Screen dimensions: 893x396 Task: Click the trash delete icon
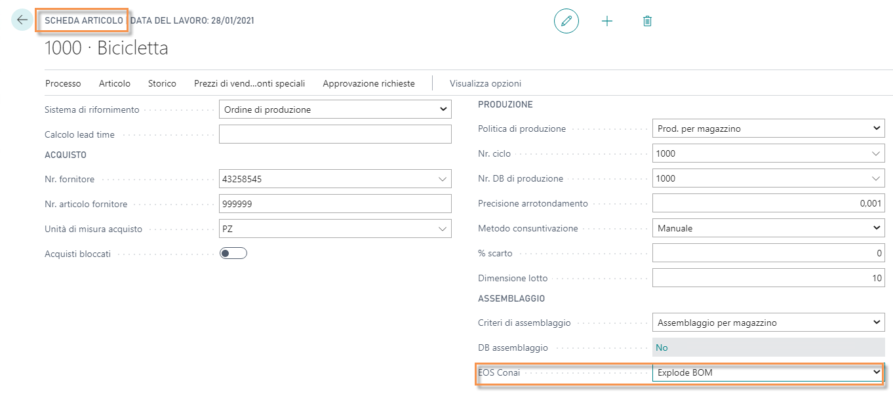click(x=647, y=21)
